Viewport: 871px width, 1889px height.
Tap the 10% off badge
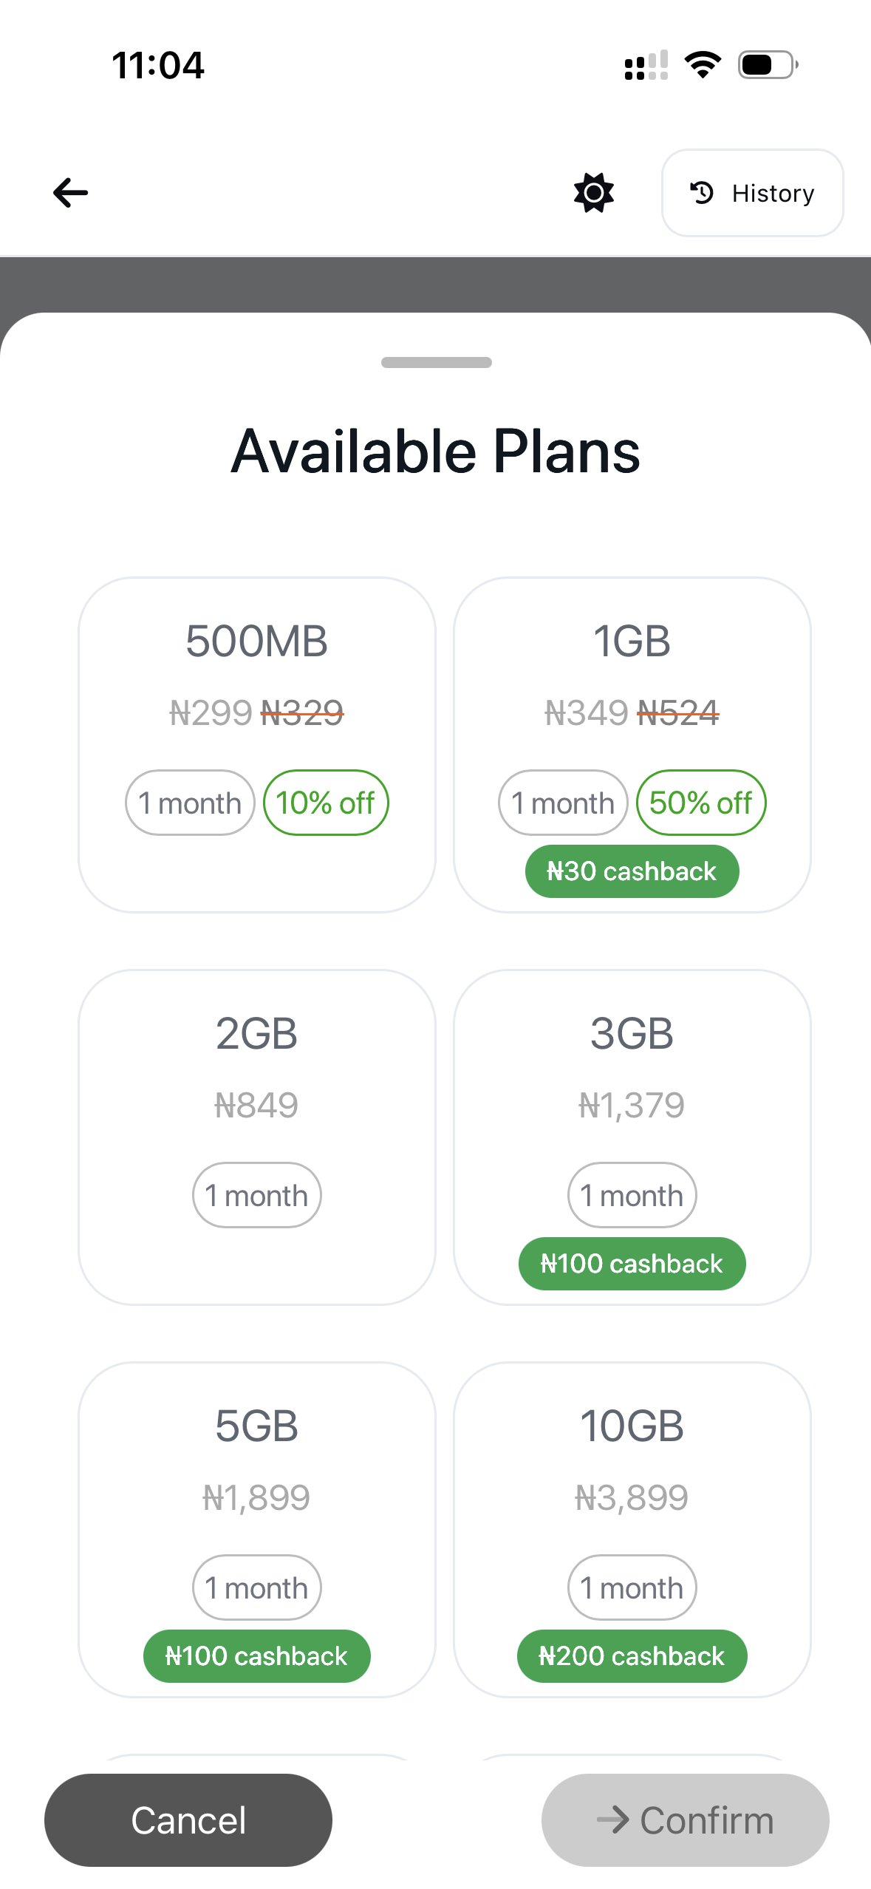(326, 803)
